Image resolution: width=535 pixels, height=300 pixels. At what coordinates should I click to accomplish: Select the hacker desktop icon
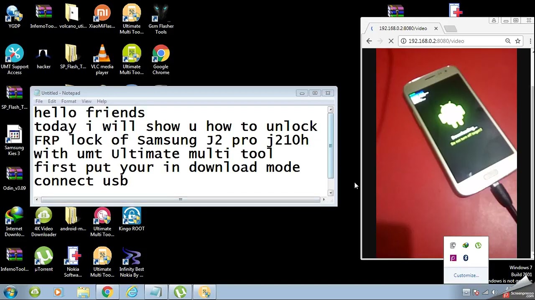(43, 57)
